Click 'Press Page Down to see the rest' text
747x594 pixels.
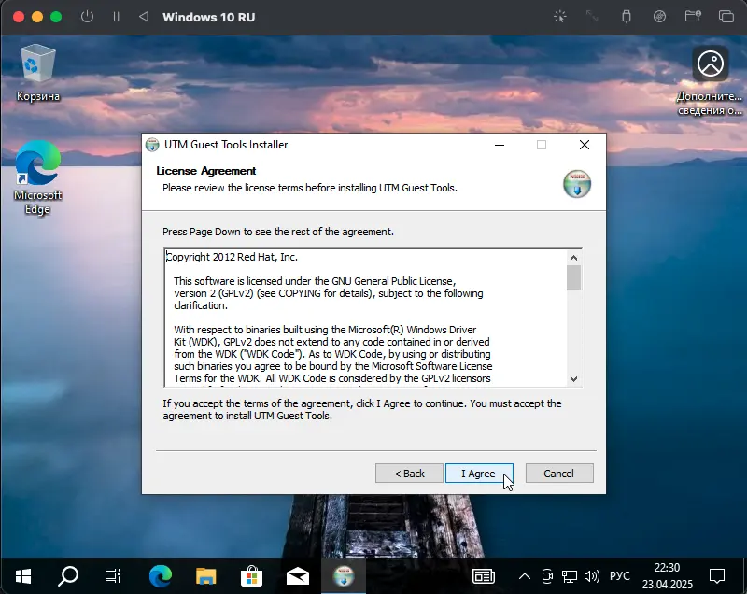[278, 232]
